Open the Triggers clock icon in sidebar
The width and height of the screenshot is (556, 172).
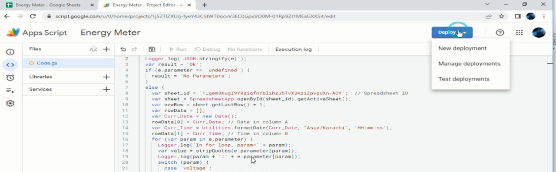coord(10,78)
